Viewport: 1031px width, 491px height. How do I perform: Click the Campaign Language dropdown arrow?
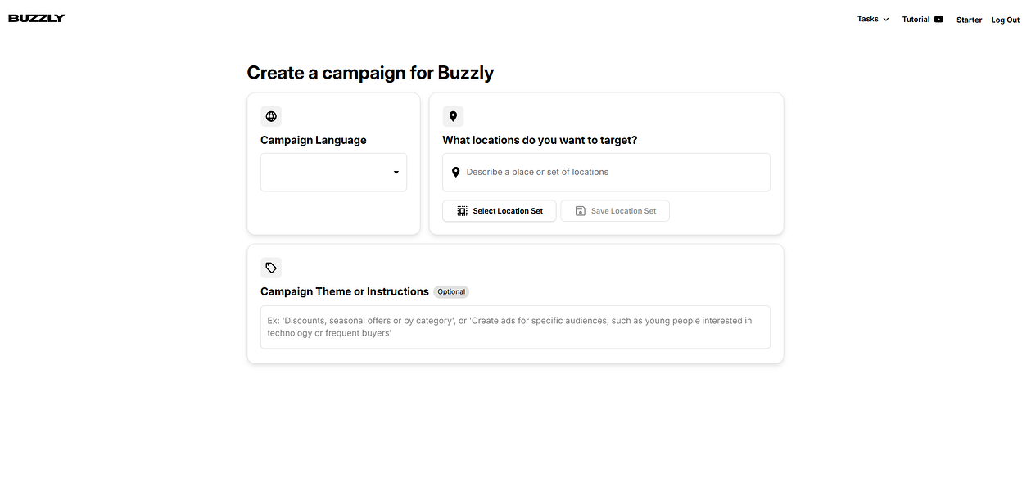(396, 172)
